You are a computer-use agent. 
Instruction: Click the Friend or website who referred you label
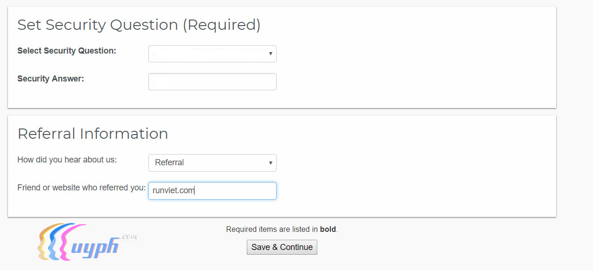tap(81, 188)
